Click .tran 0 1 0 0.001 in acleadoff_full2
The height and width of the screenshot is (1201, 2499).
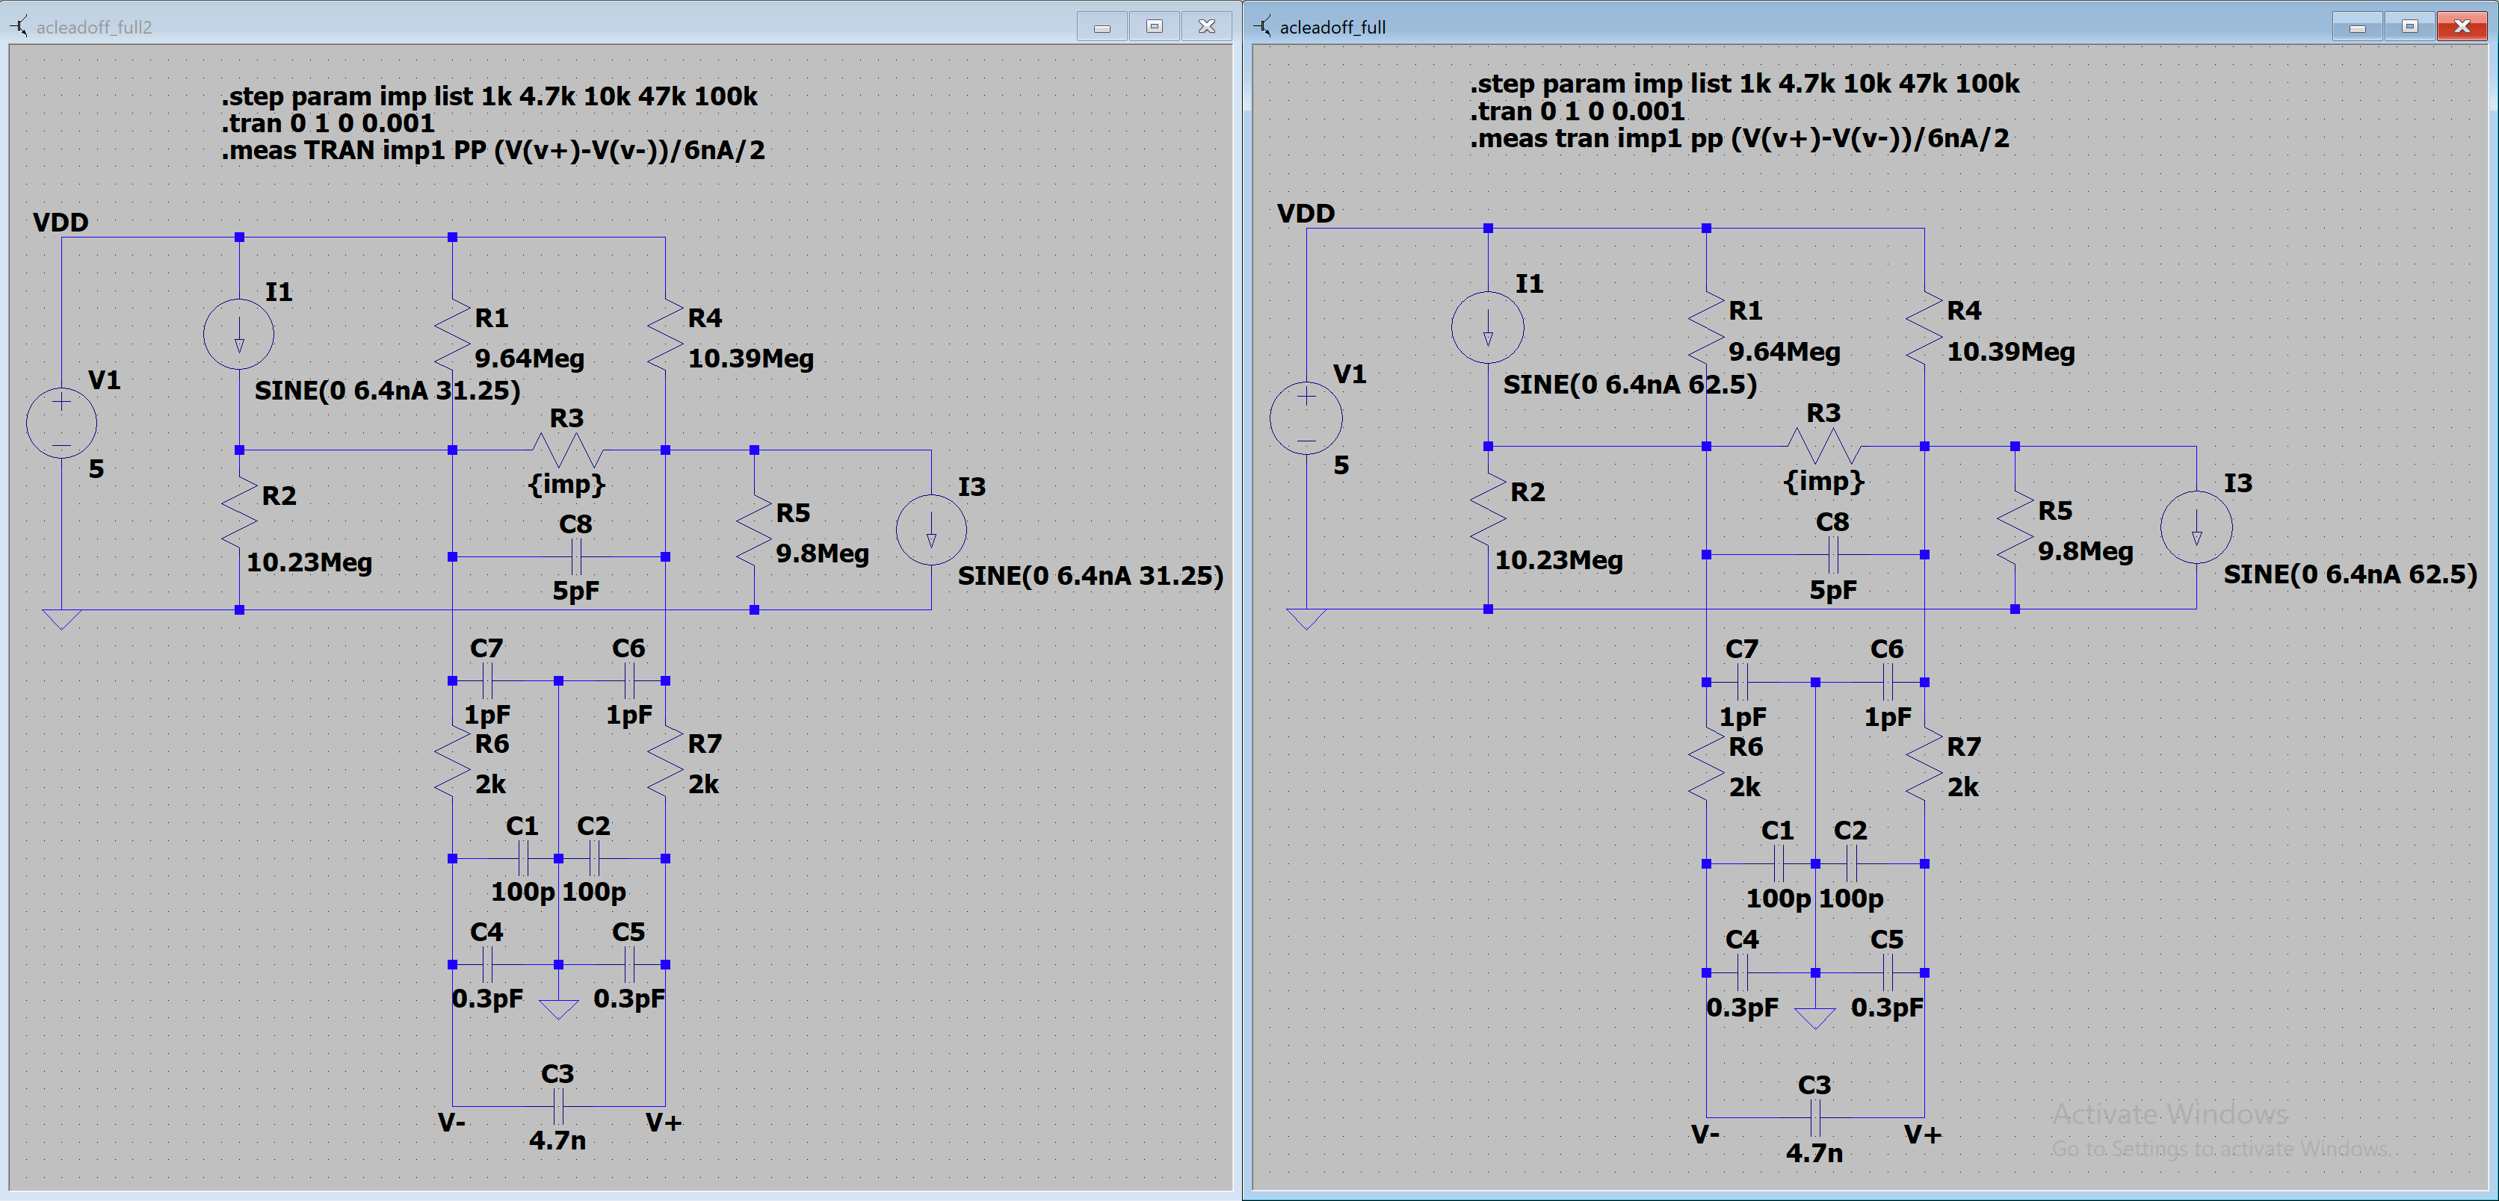328,123
